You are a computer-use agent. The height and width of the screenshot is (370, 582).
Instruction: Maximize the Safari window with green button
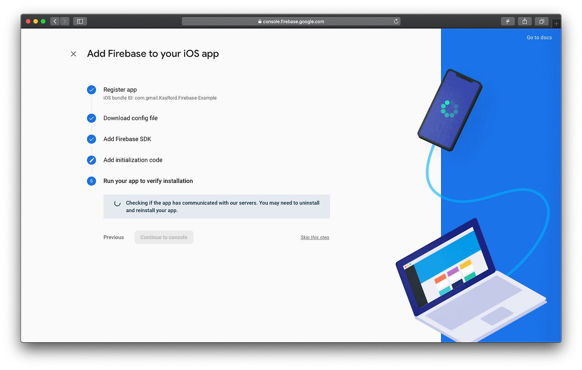pos(43,21)
